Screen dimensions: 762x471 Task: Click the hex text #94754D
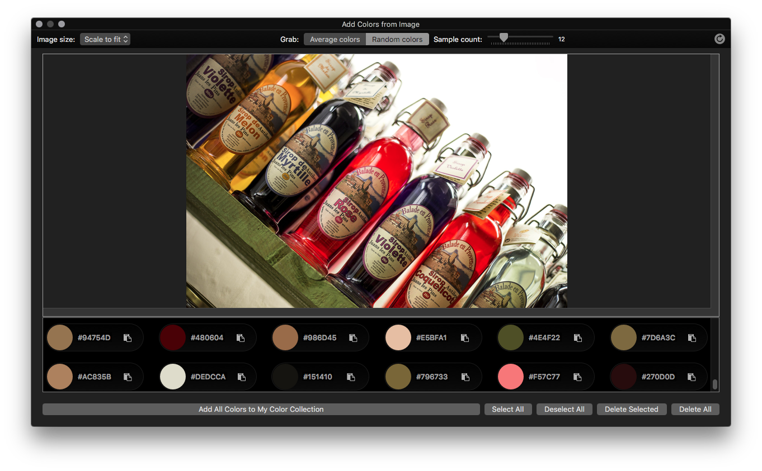94,338
